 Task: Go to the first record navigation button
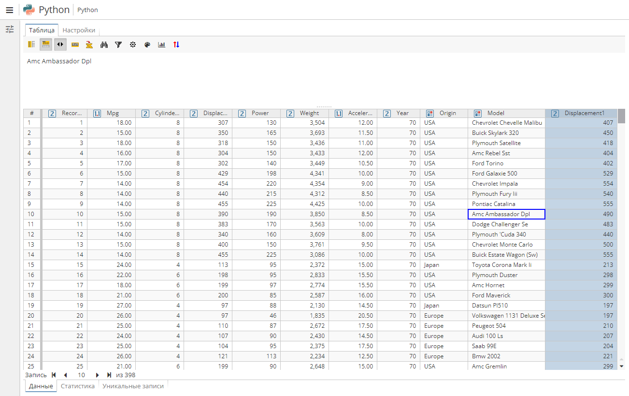click(54, 375)
